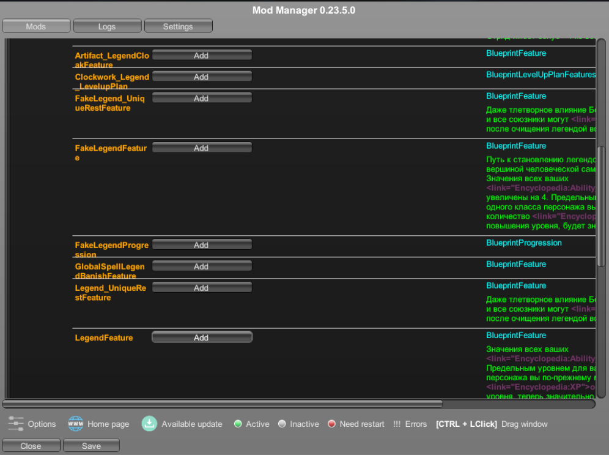609x455 pixels.
Task: Click BlueprintFeature label in GlobalSpellLegendBanishFeature row
Action: (516, 264)
